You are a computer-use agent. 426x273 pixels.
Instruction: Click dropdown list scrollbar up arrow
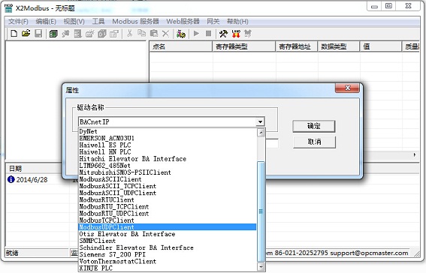click(x=261, y=133)
